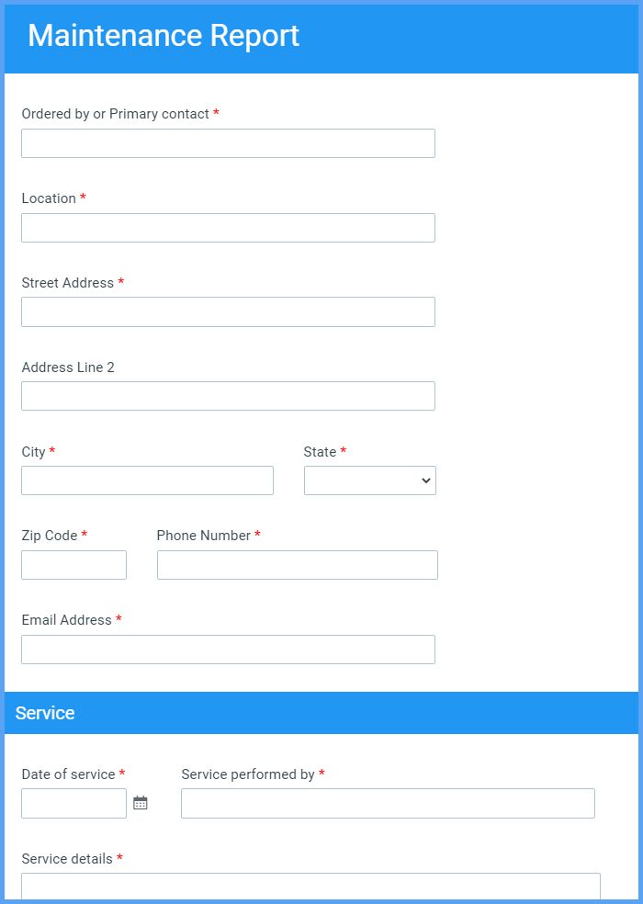643x904 pixels.
Task: Click the Phone Number input field
Action: [x=298, y=564]
